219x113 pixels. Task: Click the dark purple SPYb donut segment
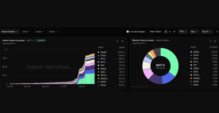pyautogui.click(x=156, y=79)
